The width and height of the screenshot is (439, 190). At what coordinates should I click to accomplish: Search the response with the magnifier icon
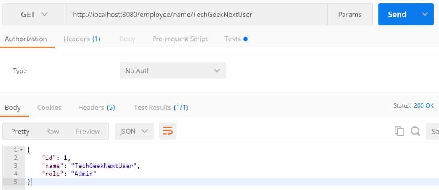coord(415,131)
